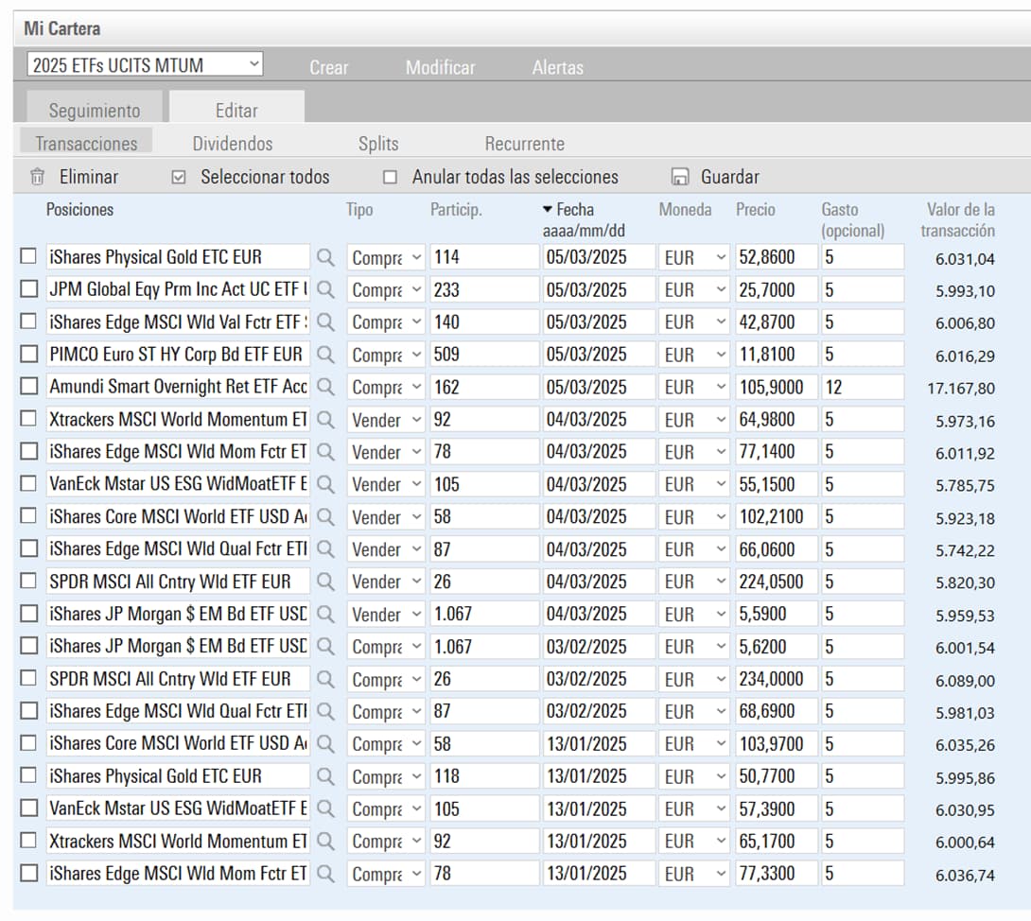
Task: Click magnifier on SPDR MSCI All Cntry Vender row
Action: coord(325,582)
